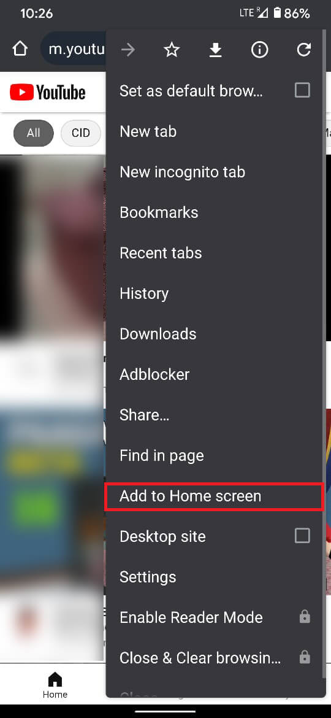Bookmark this page with the star icon

click(172, 50)
